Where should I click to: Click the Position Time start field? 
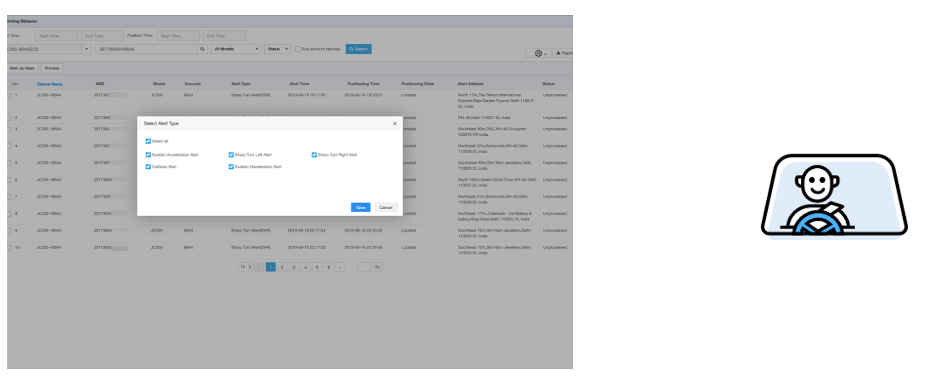178,36
